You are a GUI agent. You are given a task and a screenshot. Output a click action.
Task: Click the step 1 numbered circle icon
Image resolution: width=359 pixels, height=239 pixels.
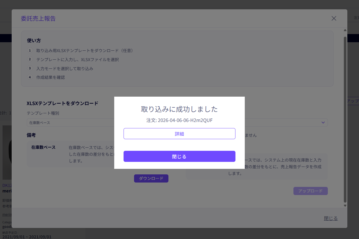coord(30,50)
